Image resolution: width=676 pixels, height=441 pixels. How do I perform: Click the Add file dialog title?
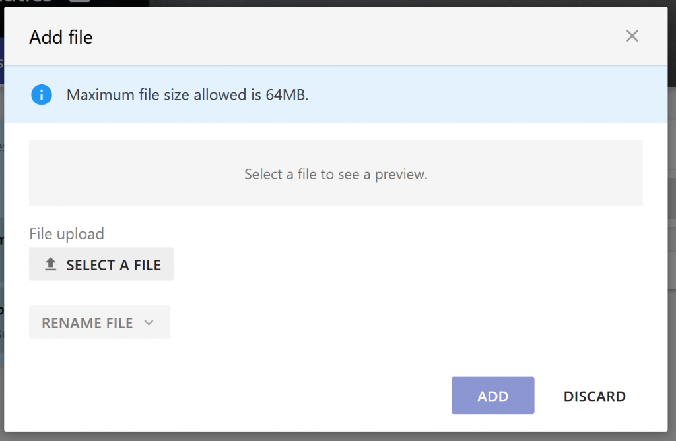coord(60,38)
